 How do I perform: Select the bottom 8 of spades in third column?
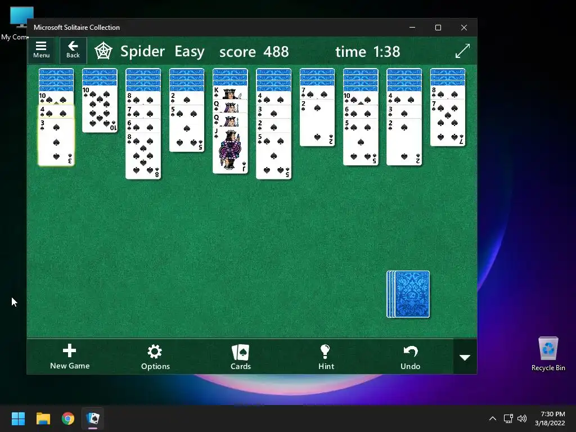pos(143,155)
